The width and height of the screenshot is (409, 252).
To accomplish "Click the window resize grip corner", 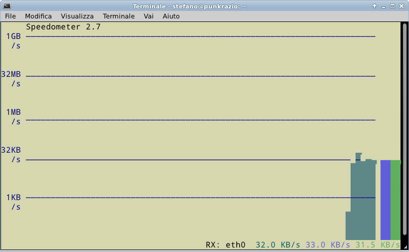I will pos(406,247).
